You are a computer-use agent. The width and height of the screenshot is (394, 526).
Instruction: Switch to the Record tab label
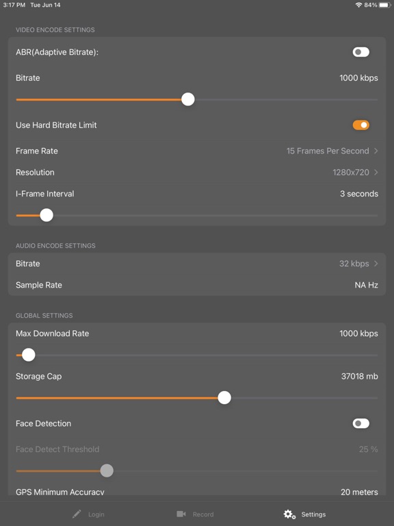(203, 514)
